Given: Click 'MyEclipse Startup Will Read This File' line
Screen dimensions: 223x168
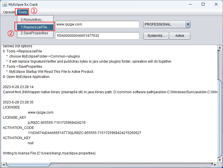Looking at the screenshot, I should 50,72.
